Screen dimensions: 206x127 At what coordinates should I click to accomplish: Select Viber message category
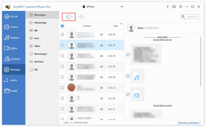(42, 46)
